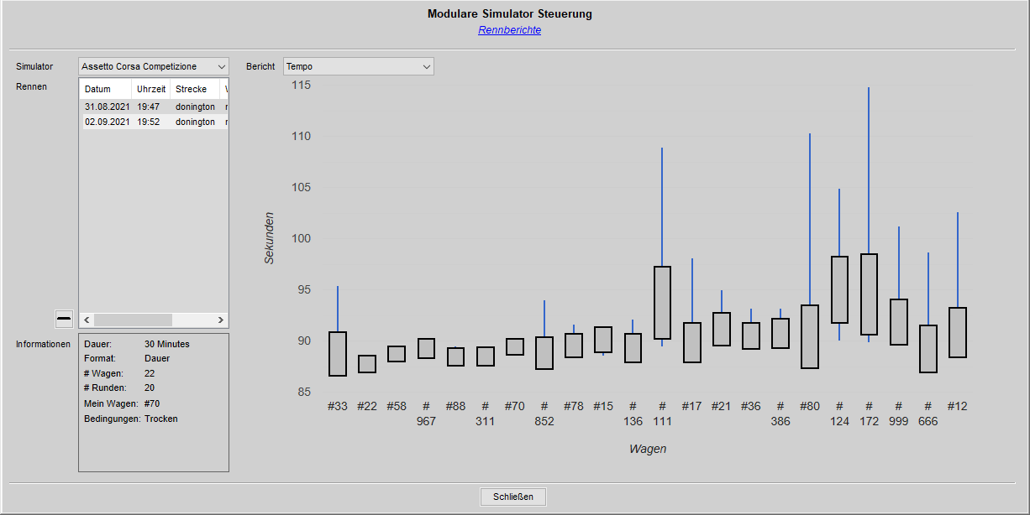1030x515 pixels.
Task: Click the box for car #80 in chart
Action: tap(810, 336)
